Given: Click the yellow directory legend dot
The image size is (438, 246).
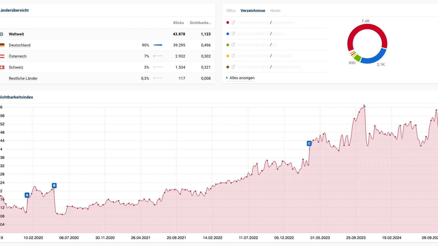Looking at the screenshot, I should [228, 56].
